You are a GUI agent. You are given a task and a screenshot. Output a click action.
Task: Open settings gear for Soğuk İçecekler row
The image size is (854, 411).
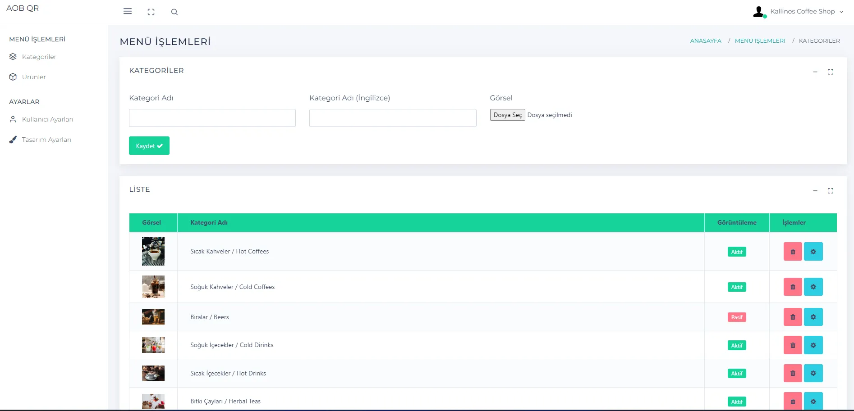[813, 345]
